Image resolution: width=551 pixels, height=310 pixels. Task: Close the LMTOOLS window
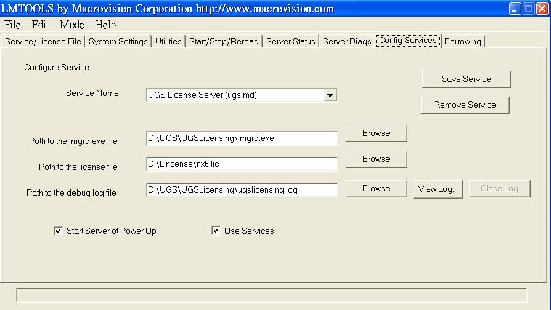(542, 9)
